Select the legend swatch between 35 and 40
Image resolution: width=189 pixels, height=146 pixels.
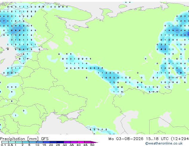point(74,142)
